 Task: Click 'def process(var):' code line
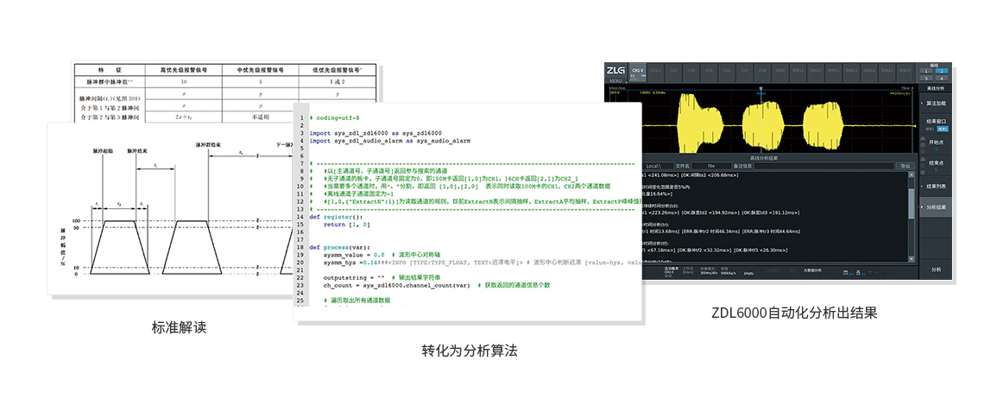(x=340, y=247)
